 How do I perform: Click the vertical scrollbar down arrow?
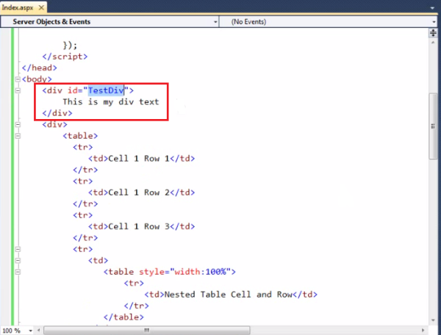[x=433, y=320]
